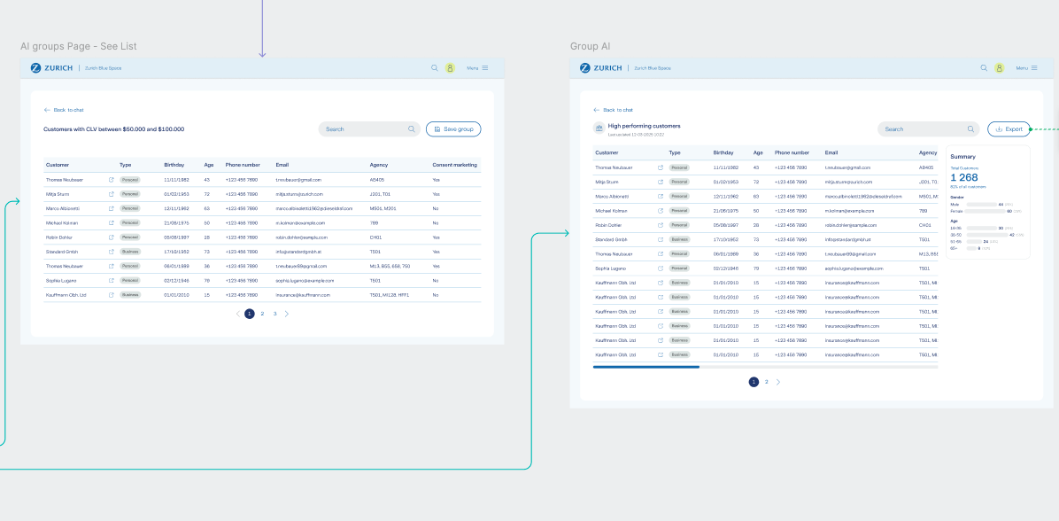Click Business tag on Standard Gmbh row in See List
This screenshot has height=521, width=1059.
click(130, 252)
